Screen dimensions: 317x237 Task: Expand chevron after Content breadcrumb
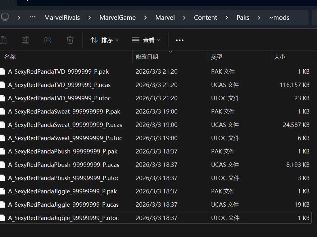227,18
